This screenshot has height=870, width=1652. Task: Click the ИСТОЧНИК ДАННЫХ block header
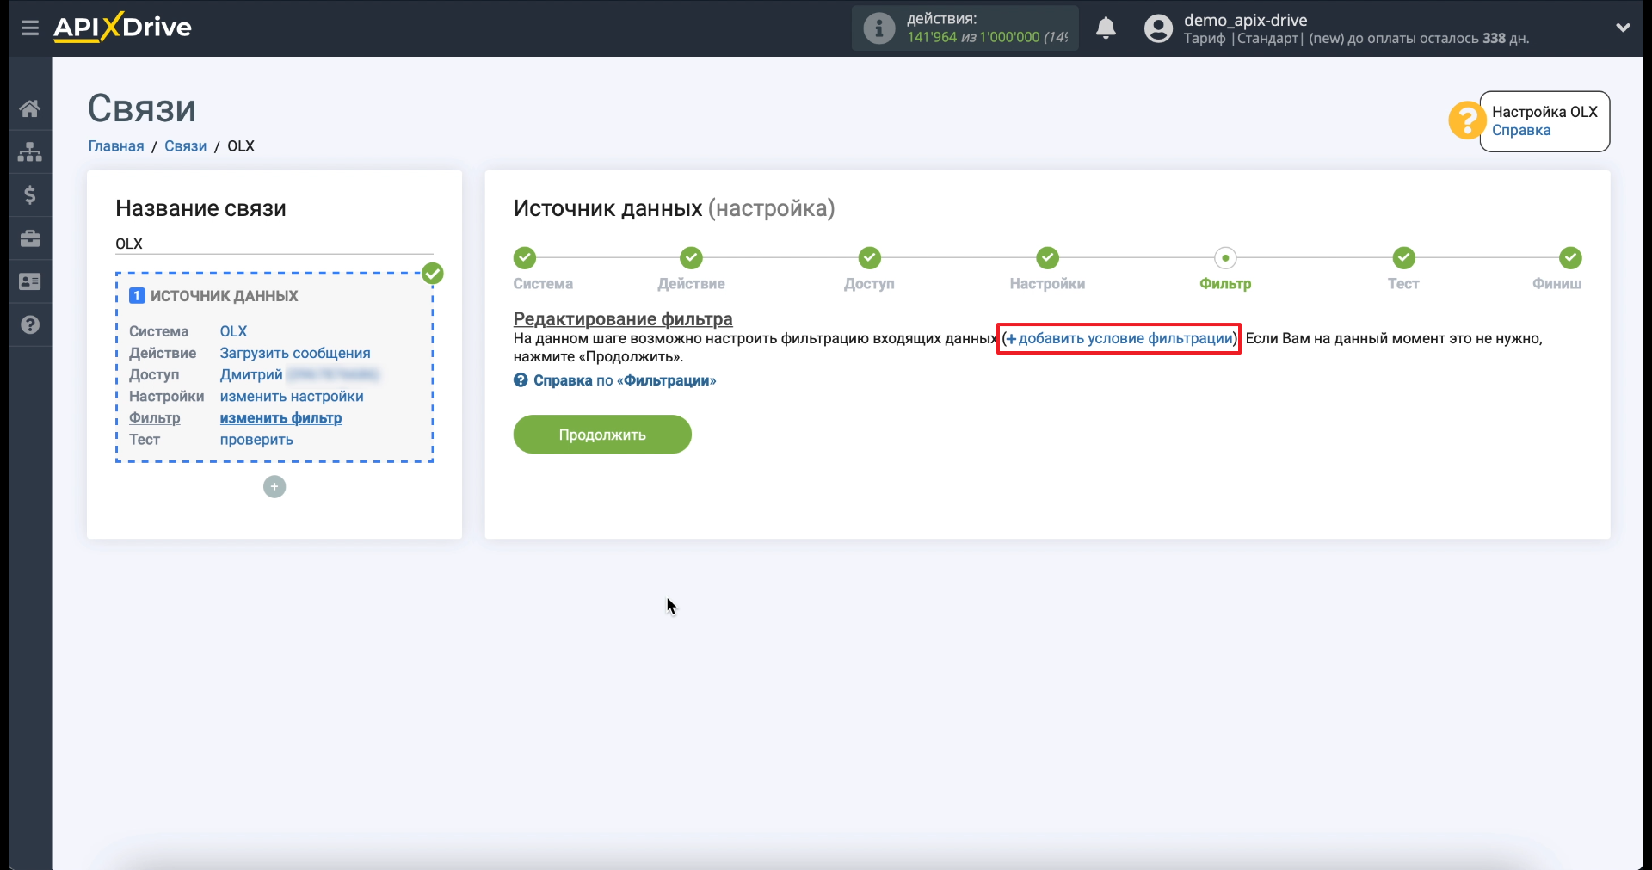coord(224,295)
